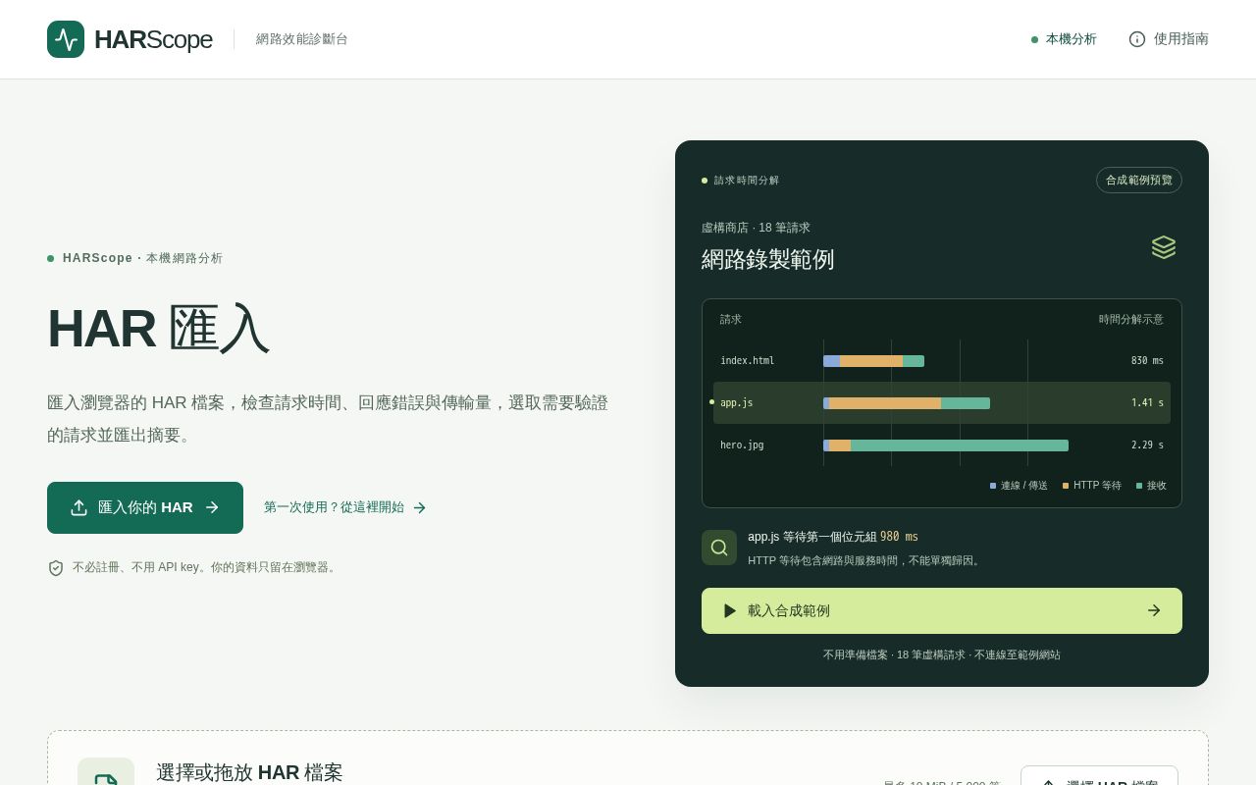Click the HARScope logo icon
Viewport: 1256px width, 785px height.
66,39
